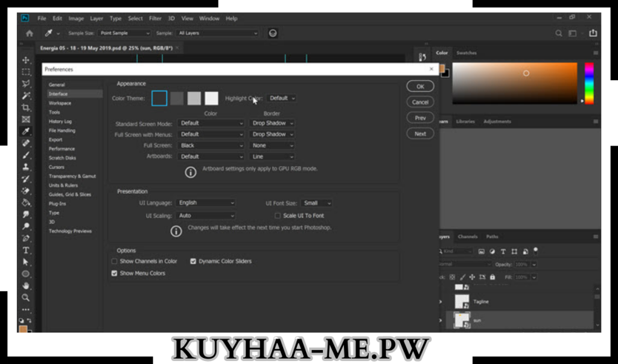
Task: Click the Lock all padlock icon
Action: 492,277
